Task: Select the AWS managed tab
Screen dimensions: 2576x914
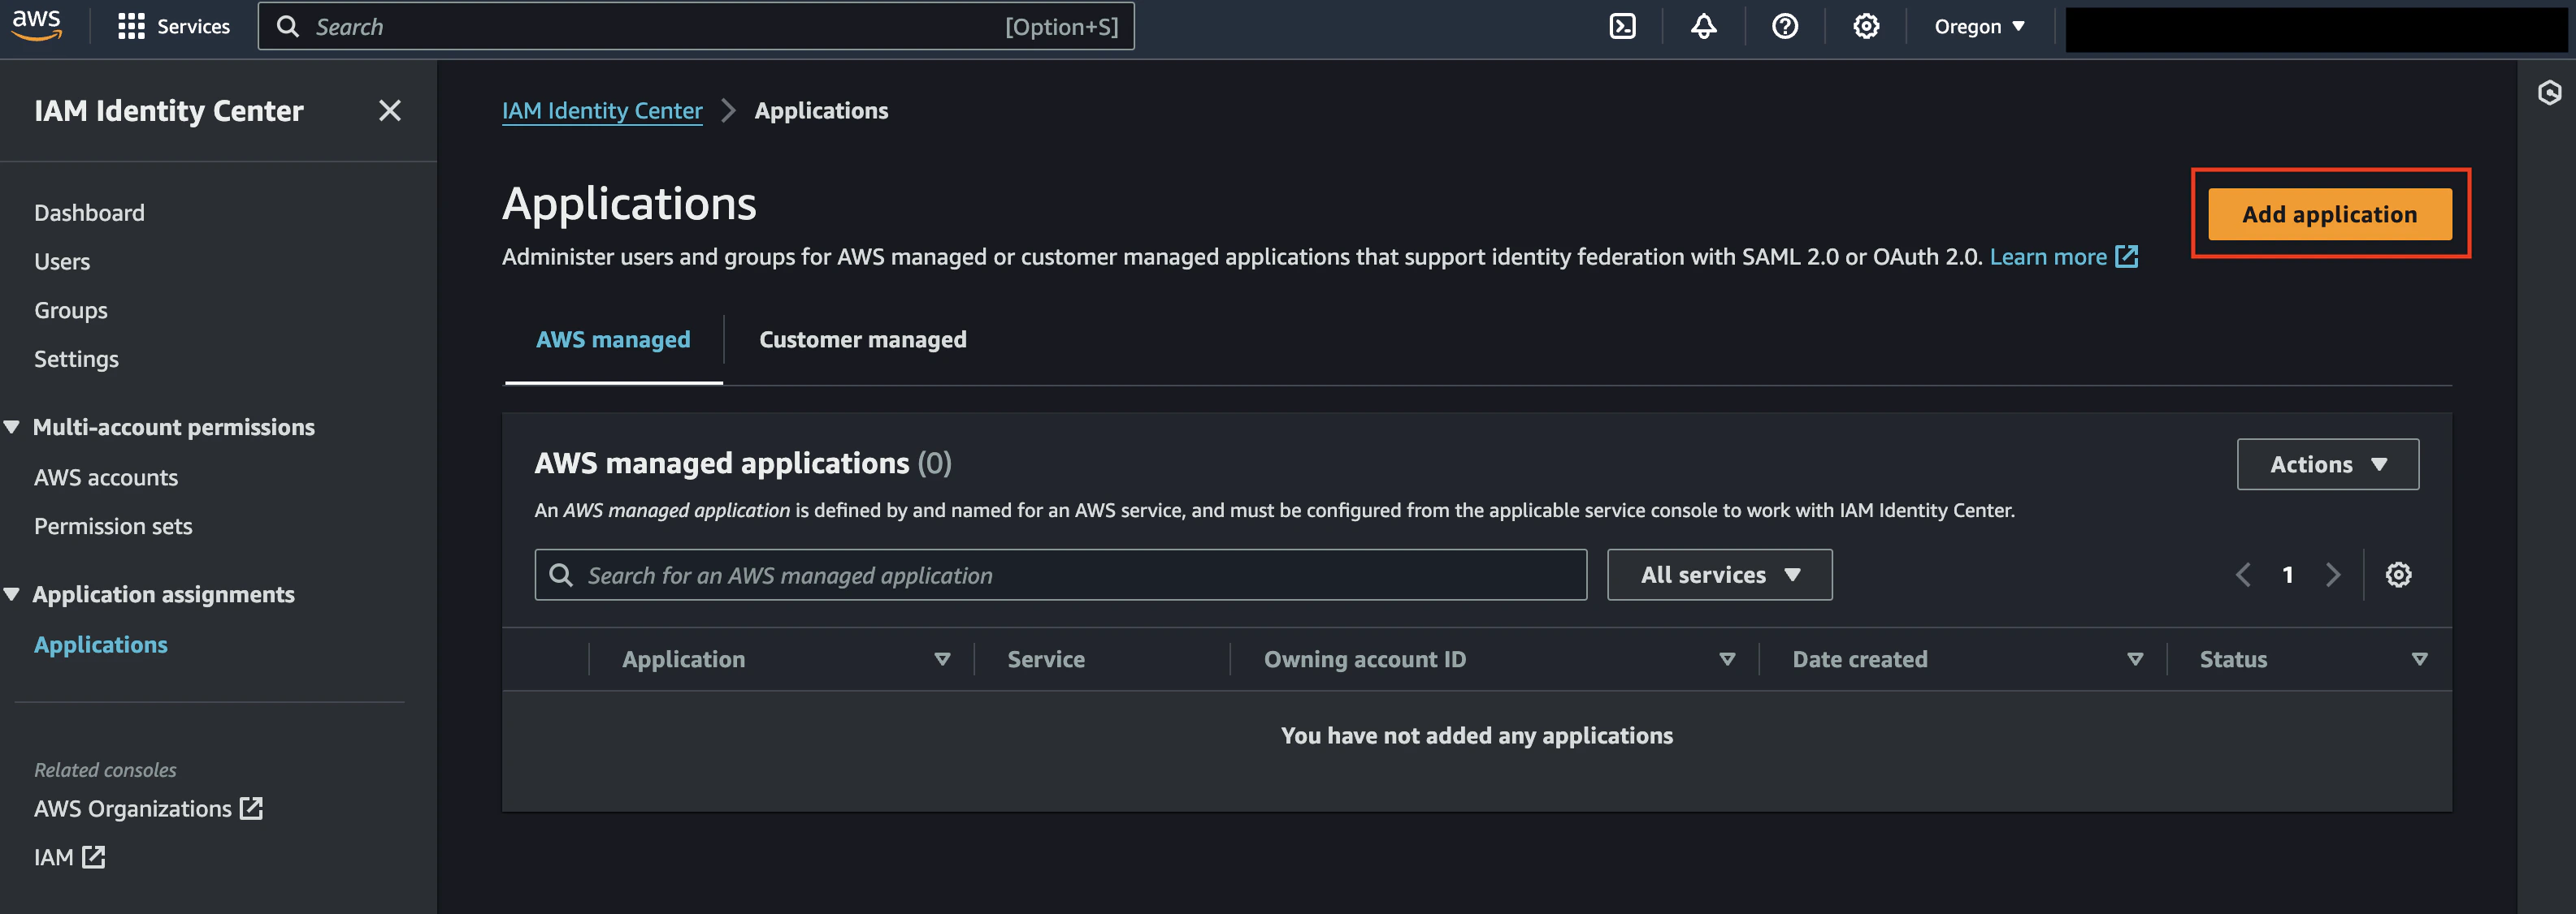Action: tap(613, 339)
